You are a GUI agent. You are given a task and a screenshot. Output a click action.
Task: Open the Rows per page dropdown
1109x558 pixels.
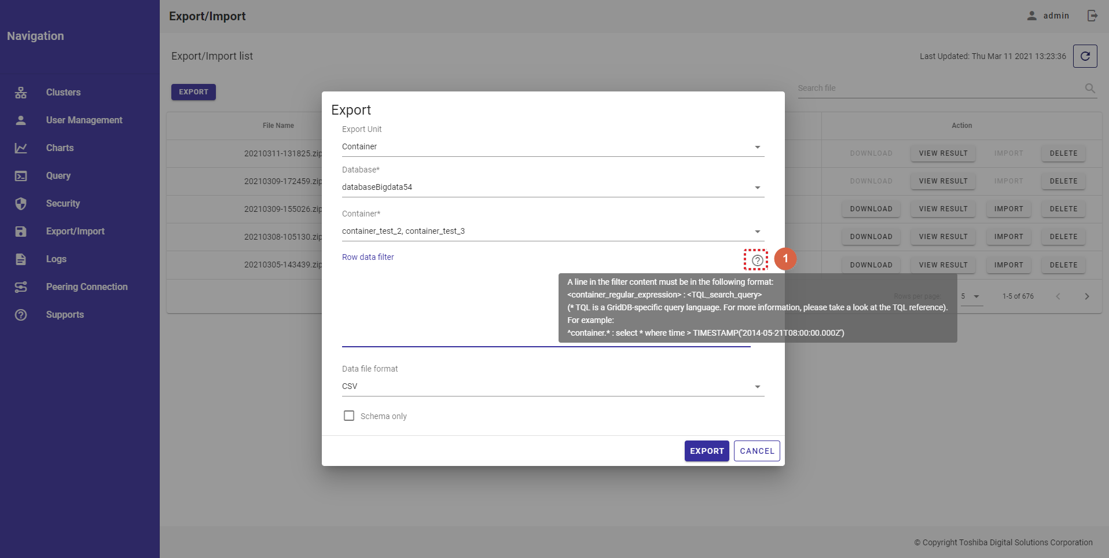coord(971,296)
